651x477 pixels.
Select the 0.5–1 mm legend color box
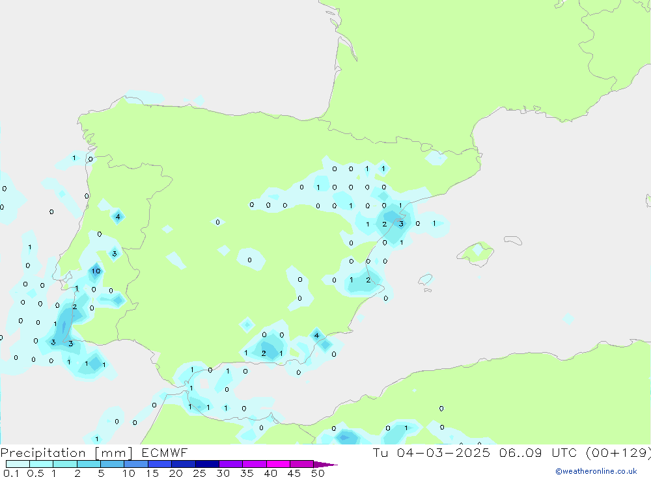[x=42, y=464]
